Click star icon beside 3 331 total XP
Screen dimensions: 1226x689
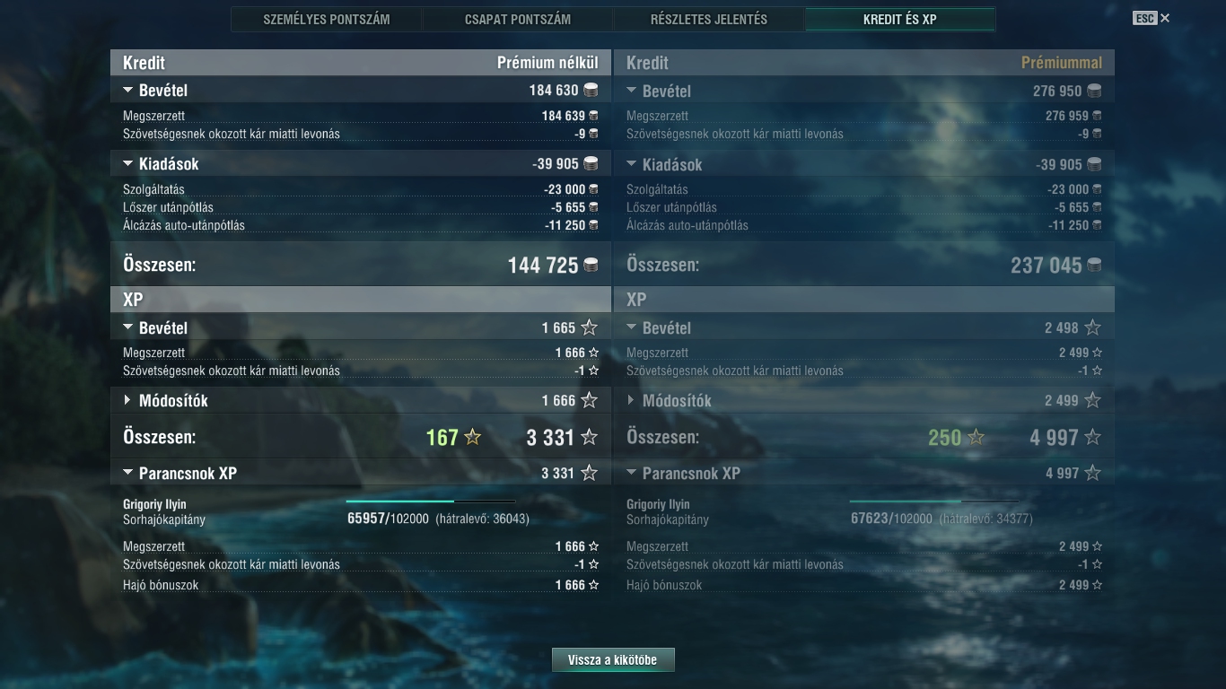[x=589, y=438]
